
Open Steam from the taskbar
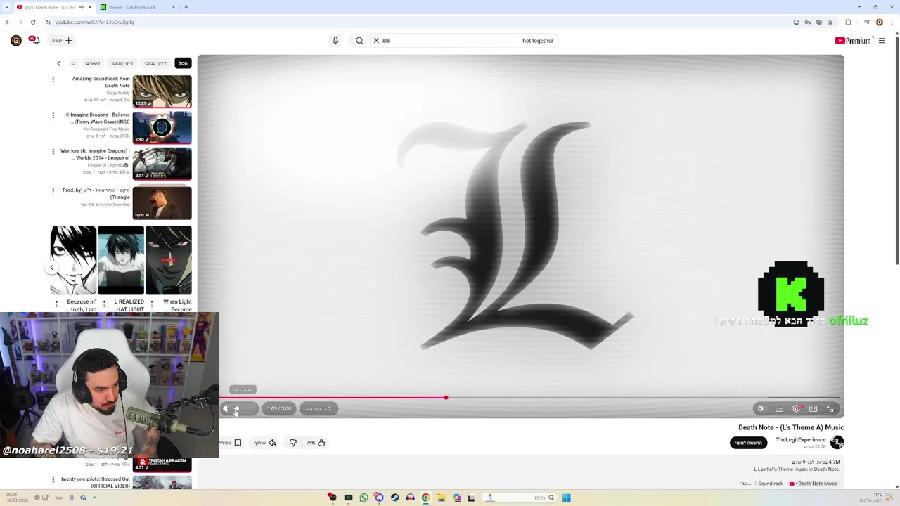pyautogui.click(x=394, y=498)
